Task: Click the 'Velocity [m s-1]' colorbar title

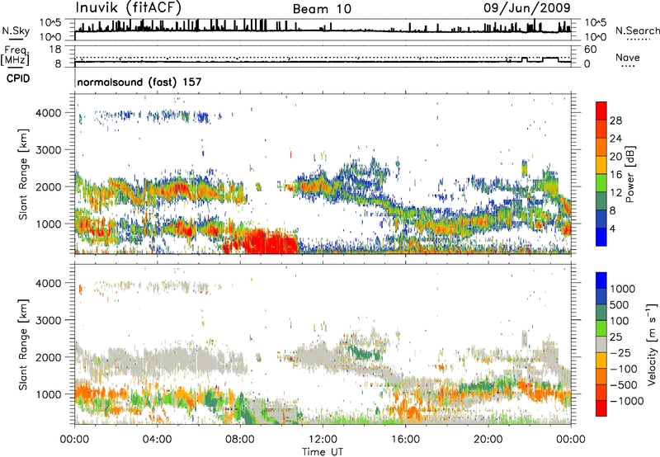Action: [653, 345]
